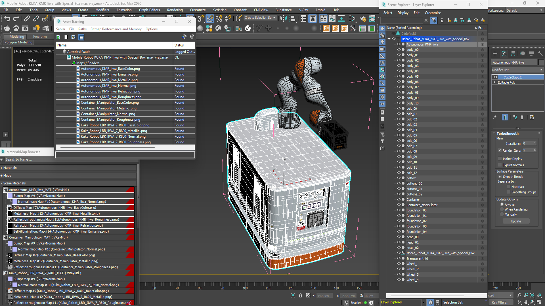
Task: Uncheck the Render Iters checkbox
Action: (500, 150)
